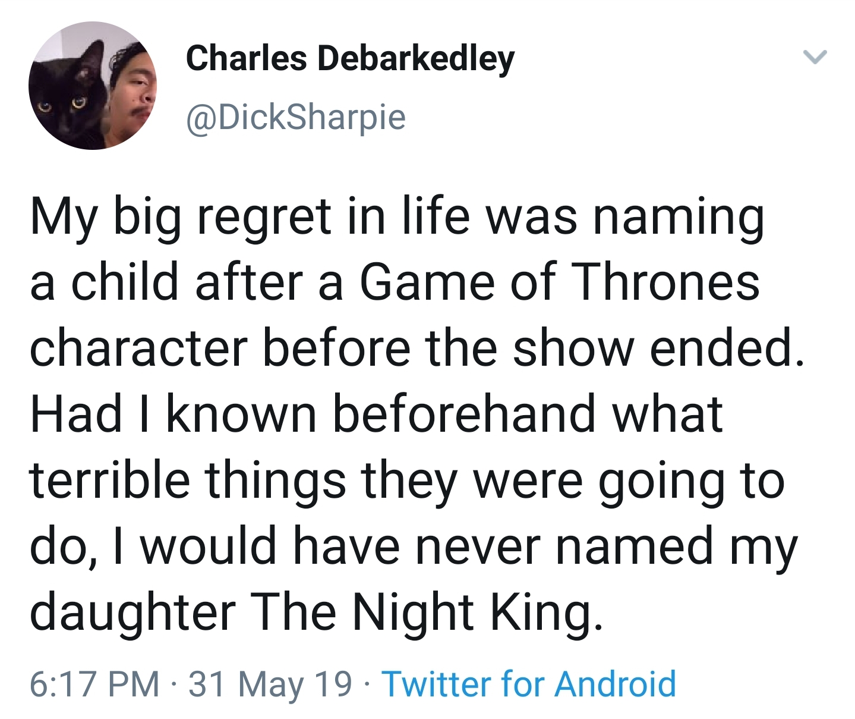Open the @DickSharpie handle
The width and height of the screenshot is (855, 719).
296,116
